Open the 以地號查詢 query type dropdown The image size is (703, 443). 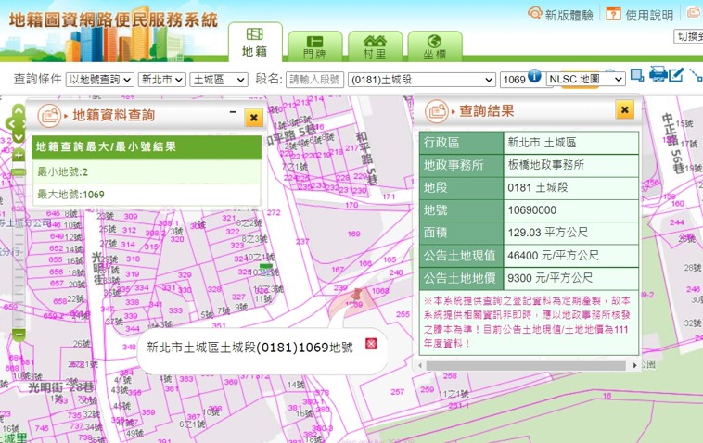click(100, 80)
